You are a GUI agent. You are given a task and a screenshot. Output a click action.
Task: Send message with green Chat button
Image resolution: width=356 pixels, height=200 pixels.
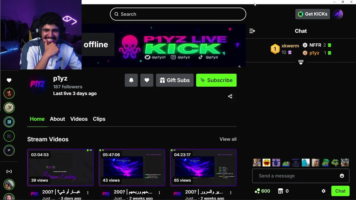coord(340,191)
